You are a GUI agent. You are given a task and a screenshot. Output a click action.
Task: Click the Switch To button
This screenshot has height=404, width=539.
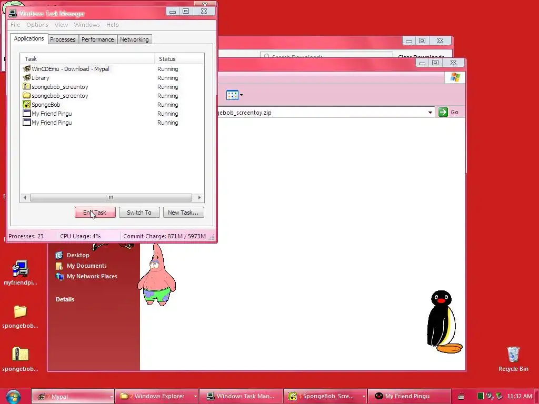pyautogui.click(x=139, y=213)
